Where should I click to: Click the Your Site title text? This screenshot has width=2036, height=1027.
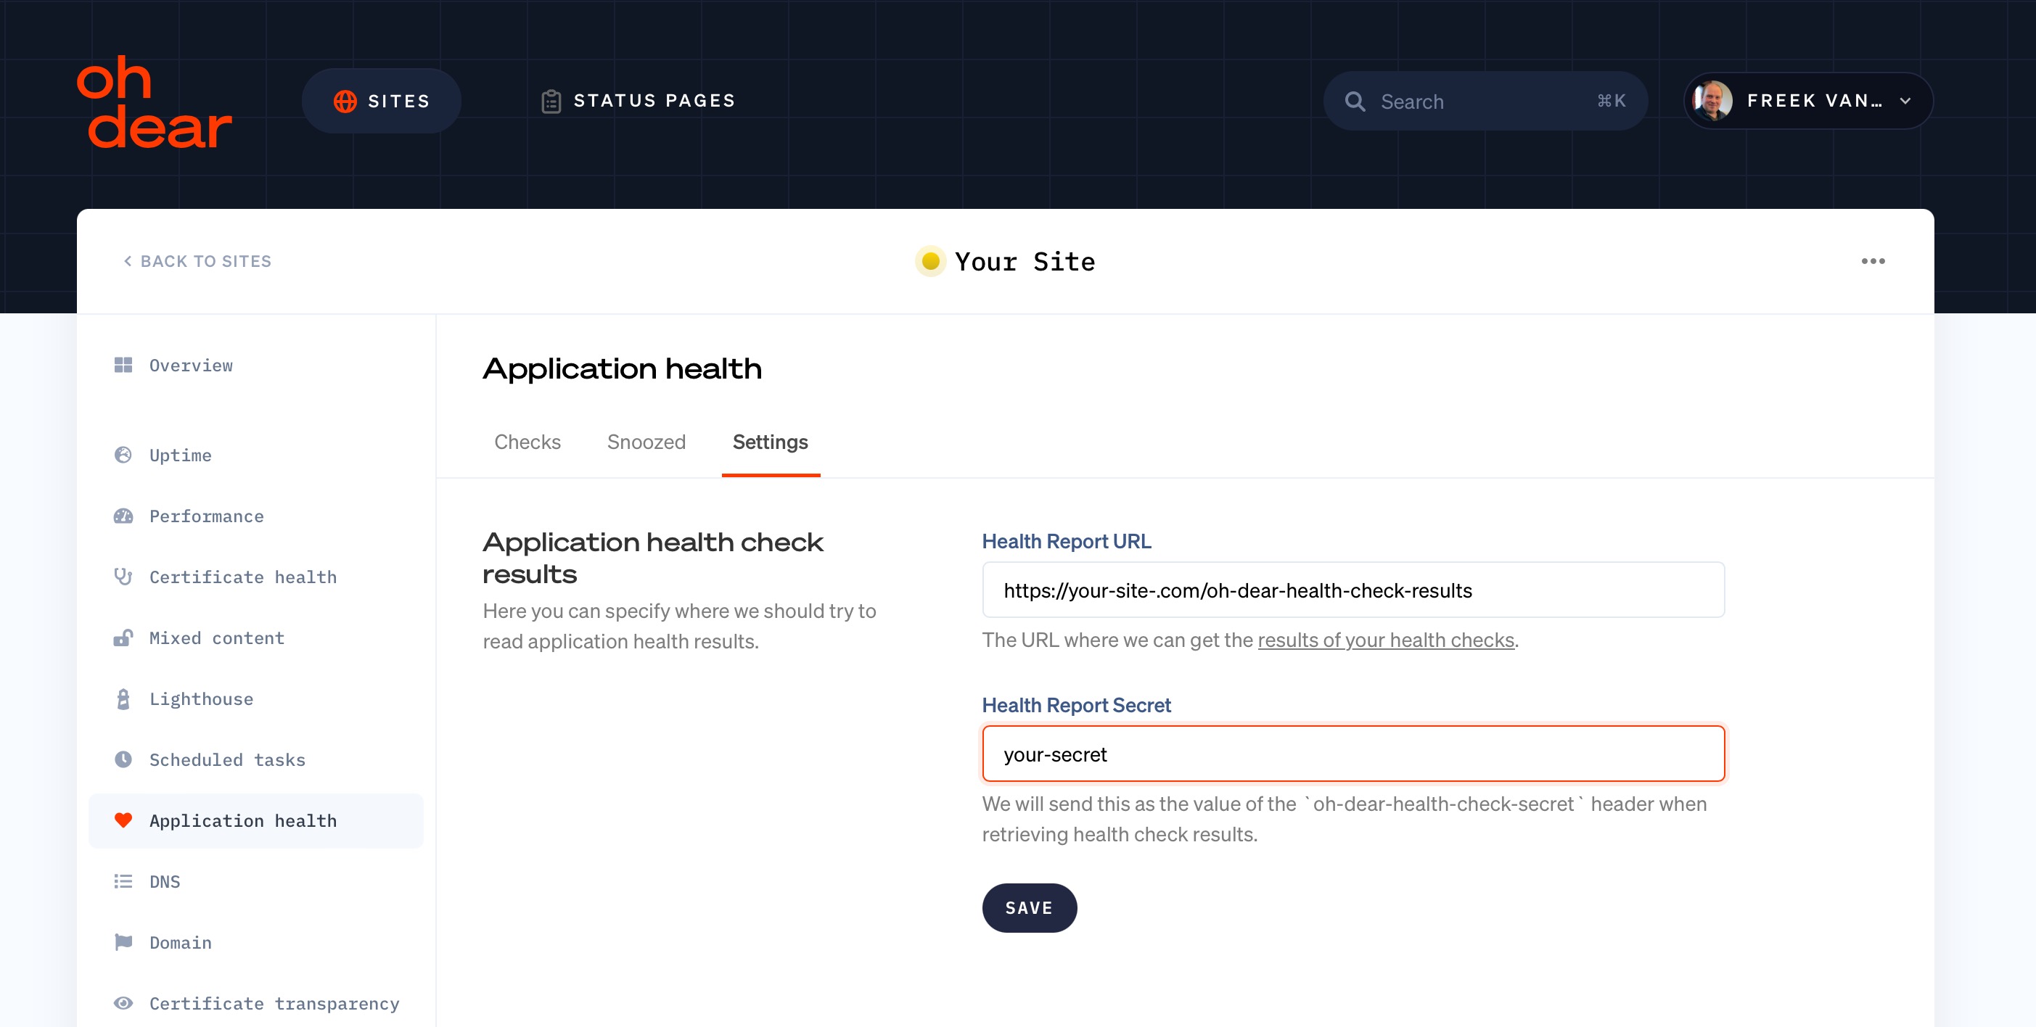1025,262
